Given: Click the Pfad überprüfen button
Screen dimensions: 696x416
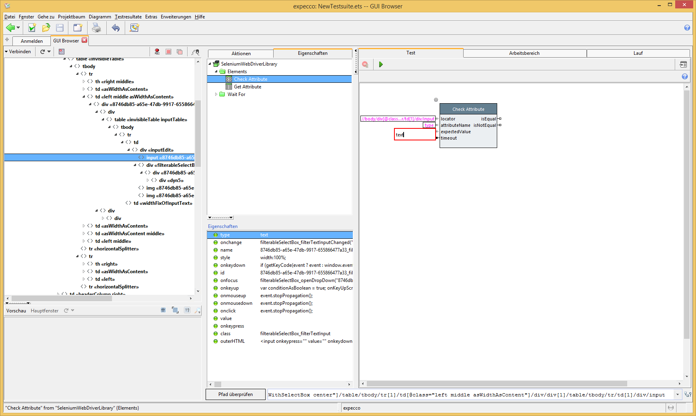Looking at the screenshot, I should coord(235,394).
